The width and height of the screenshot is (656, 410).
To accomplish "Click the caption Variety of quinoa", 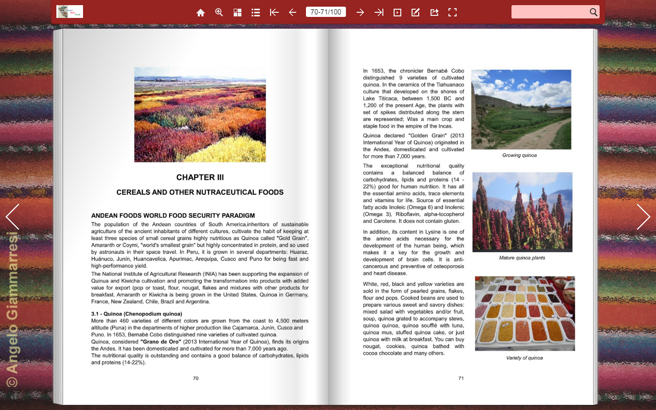I will click(x=524, y=358).
